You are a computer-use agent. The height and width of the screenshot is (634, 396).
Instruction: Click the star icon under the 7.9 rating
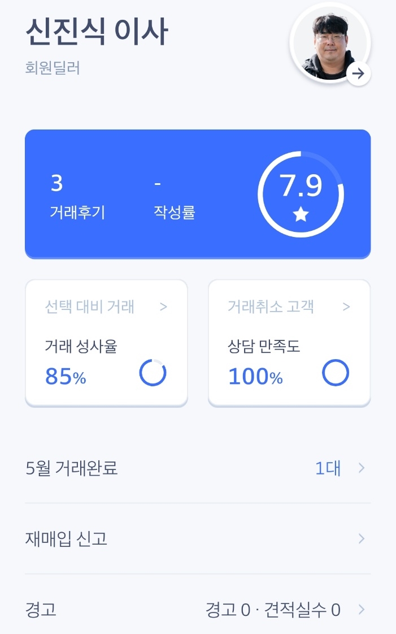click(301, 214)
